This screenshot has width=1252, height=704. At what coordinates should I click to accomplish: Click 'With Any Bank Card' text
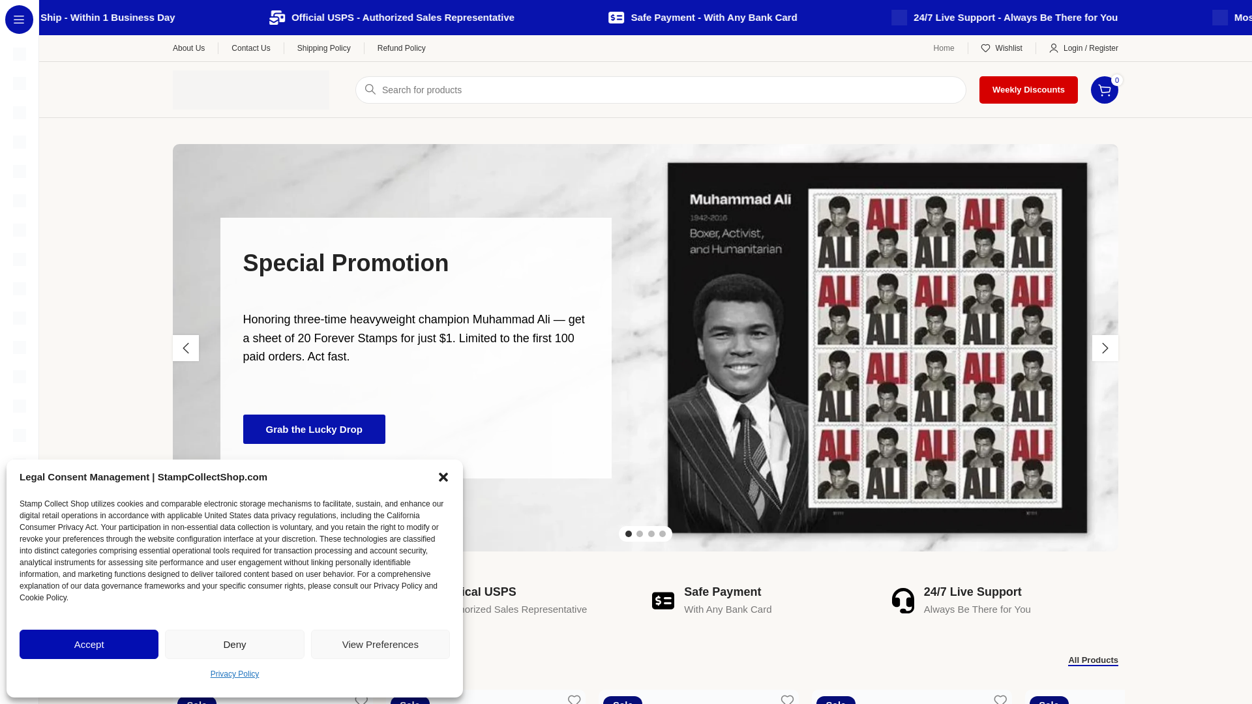tap(728, 609)
